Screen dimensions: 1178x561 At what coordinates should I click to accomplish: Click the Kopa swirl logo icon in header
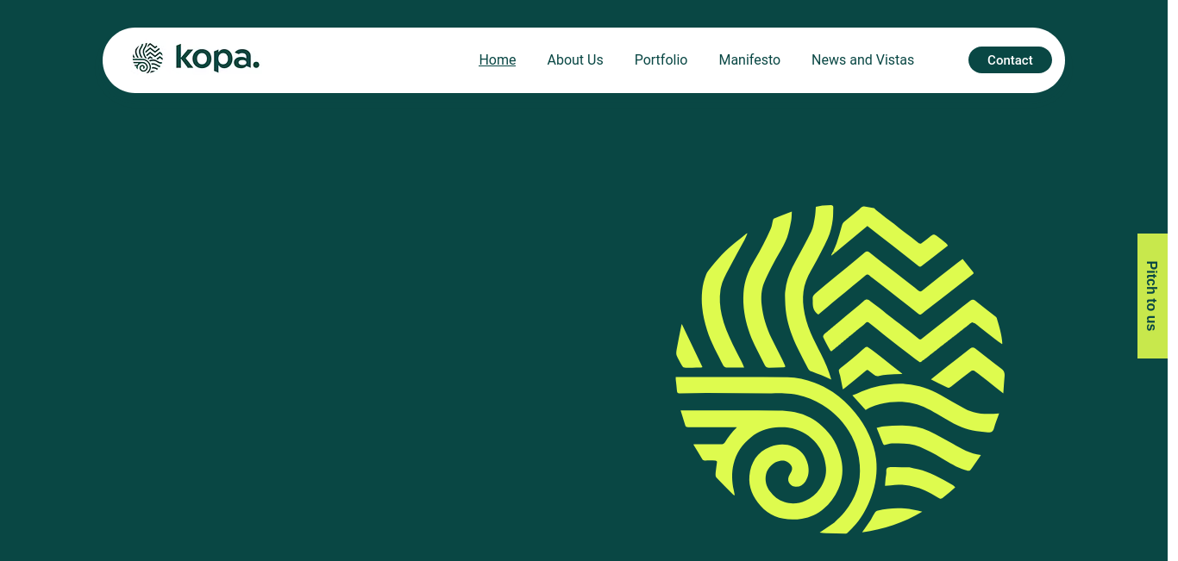pos(147,59)
